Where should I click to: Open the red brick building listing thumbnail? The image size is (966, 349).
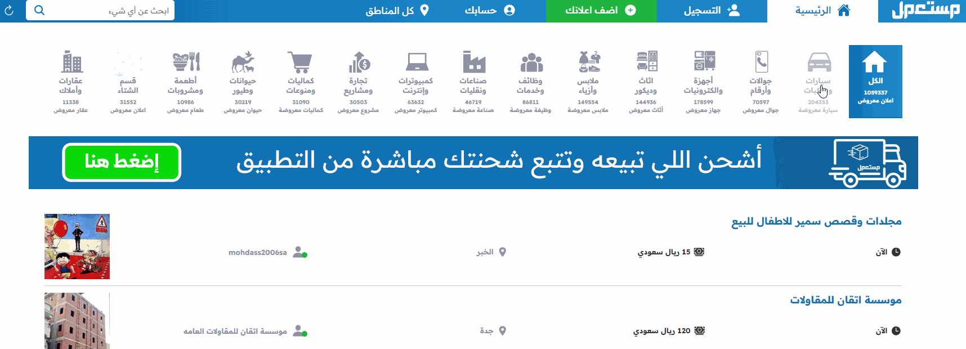click(77, 321)
